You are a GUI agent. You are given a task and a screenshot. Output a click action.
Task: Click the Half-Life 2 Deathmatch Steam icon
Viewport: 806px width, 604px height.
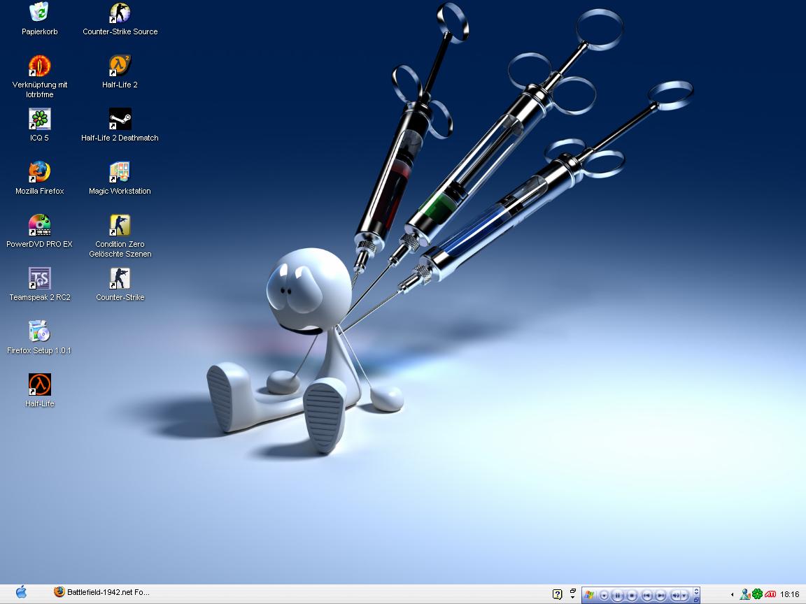click(x=120, y=120)
